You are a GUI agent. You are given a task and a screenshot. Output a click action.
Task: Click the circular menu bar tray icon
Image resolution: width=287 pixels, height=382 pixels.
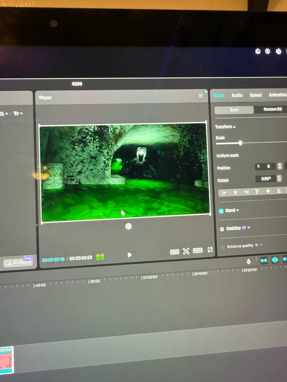point(268,51)
